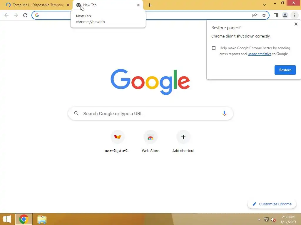Image resolution: width=301 pixels, height=225 pixels.
Task: Select the New Tab tab
Action: pos(108,5)
